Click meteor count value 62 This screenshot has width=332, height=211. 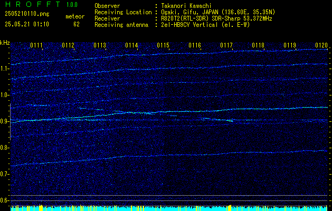pos(77,24)
